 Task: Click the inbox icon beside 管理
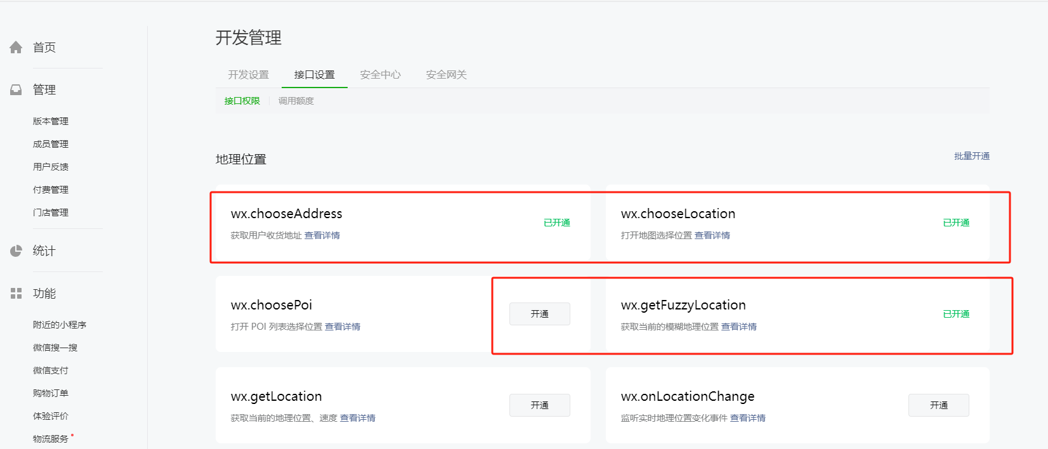[x=16, y=90]
